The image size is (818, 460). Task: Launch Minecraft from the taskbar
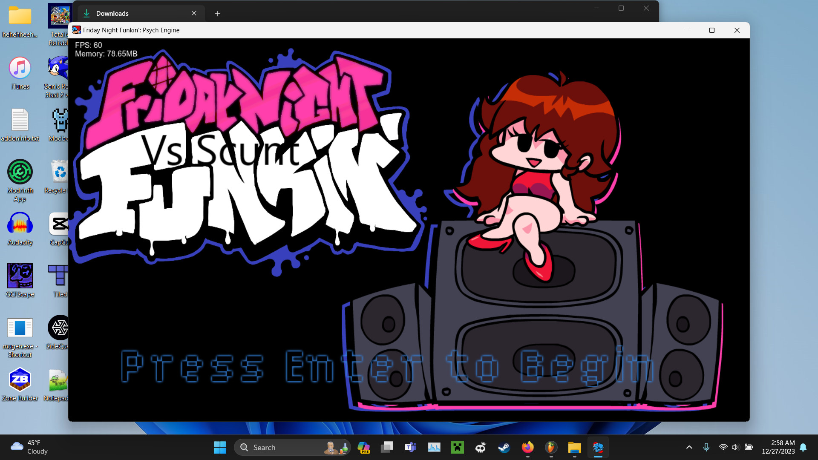(x=457, y=447)
